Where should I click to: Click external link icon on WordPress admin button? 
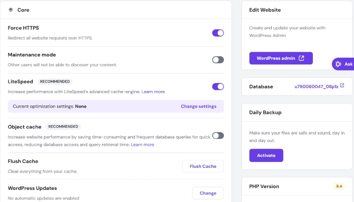pos(301,58)
